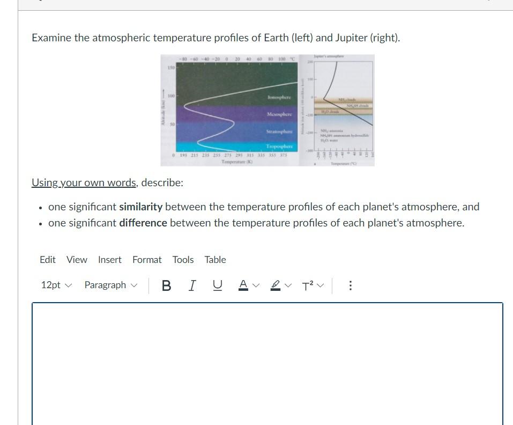Open the View menu
The height and width of the screenshot is (425, 513).
click(77, 260)
